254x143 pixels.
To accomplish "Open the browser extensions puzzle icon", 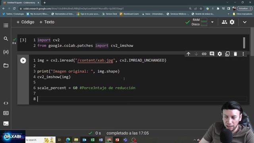I will (218, 8).
